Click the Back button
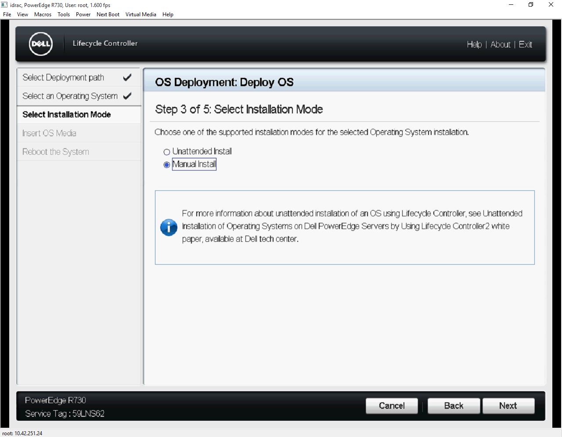Viewport: 562px width, 437px height. (454, 406)
